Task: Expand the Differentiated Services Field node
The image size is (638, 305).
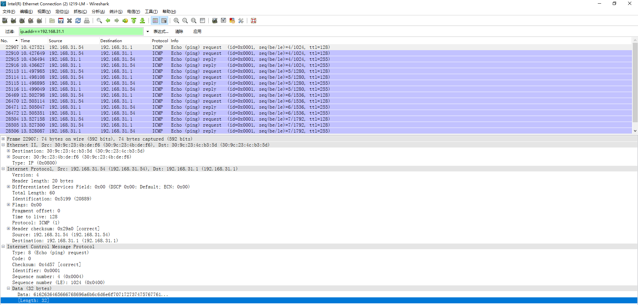Action: (9, 187)
